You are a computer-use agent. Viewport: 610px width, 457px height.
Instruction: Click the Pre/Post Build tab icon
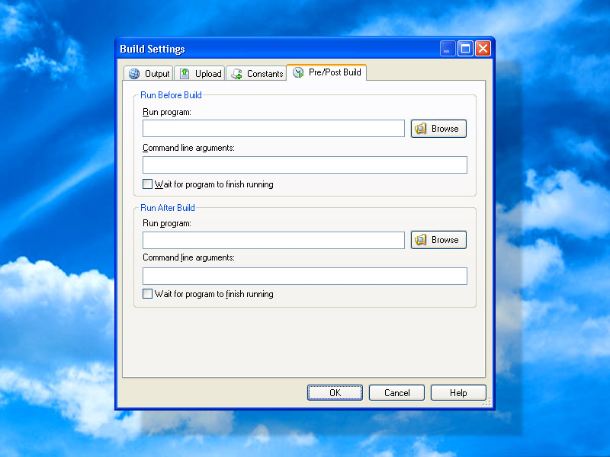coord(298,72)
